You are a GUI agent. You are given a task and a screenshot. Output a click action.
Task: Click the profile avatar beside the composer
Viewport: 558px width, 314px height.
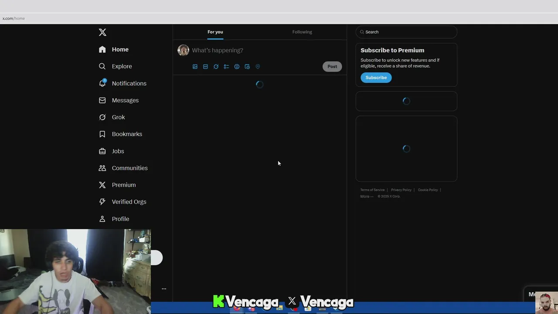183,50
